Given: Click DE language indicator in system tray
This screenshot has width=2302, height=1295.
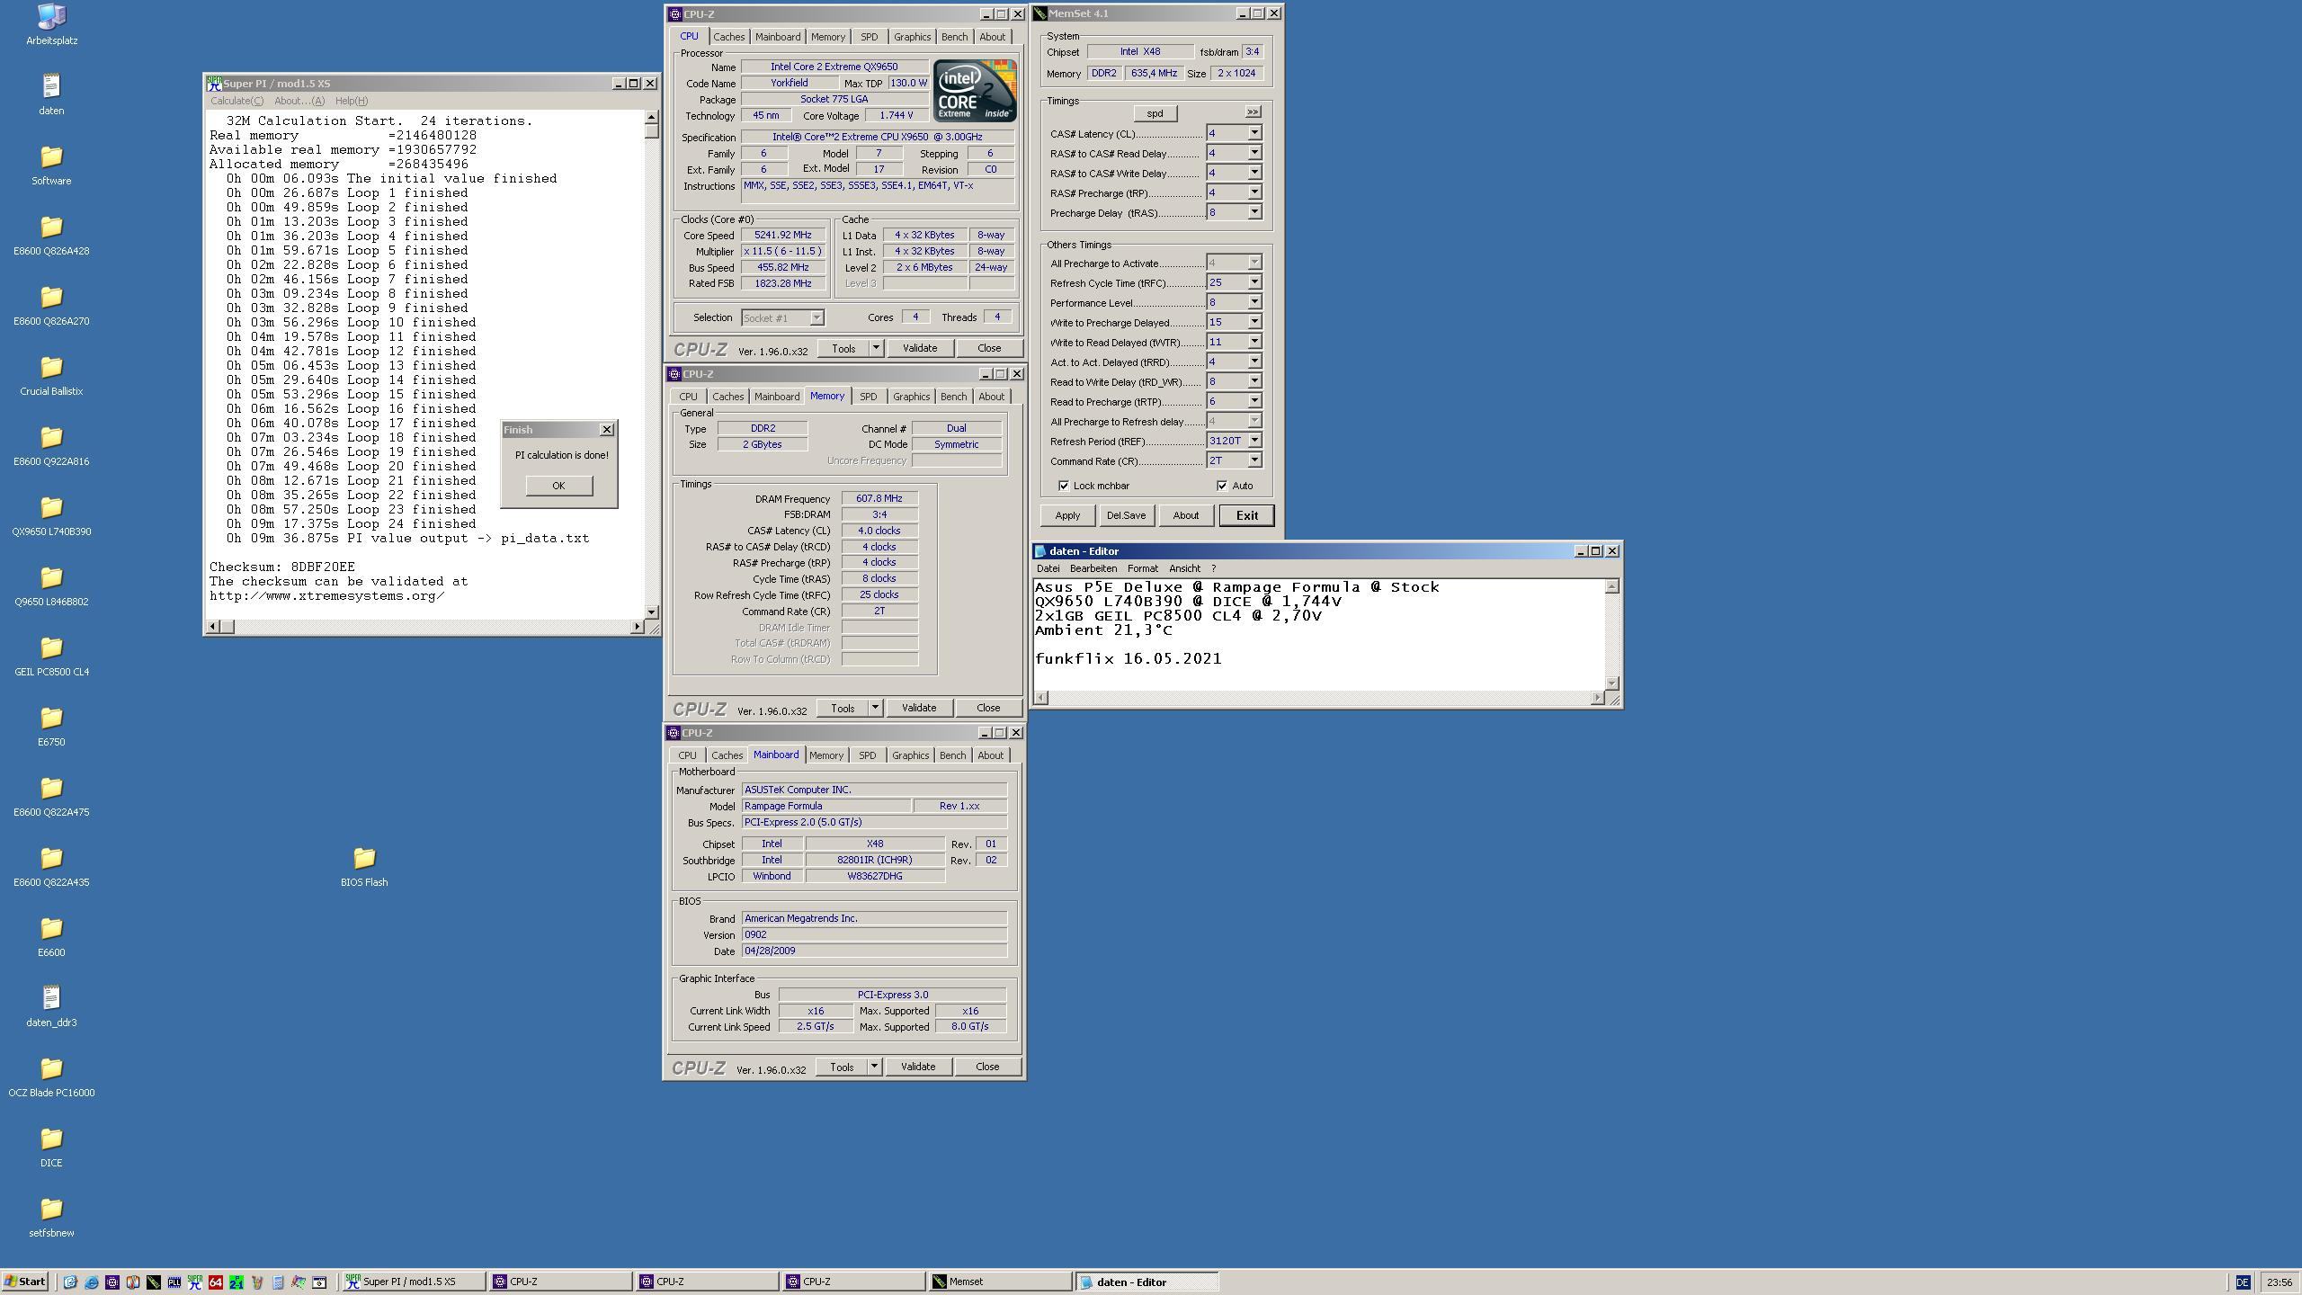Looking at the screenshot, I should [2243, 1282].
